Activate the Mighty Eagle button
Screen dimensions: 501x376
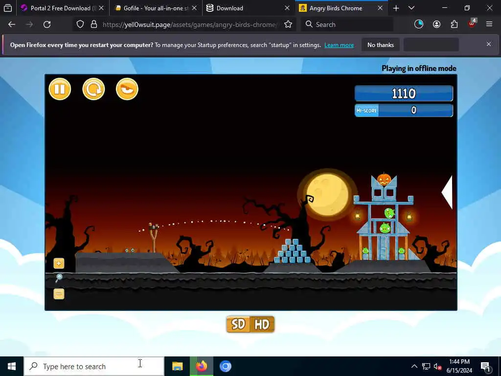click(x=127, y=89)
